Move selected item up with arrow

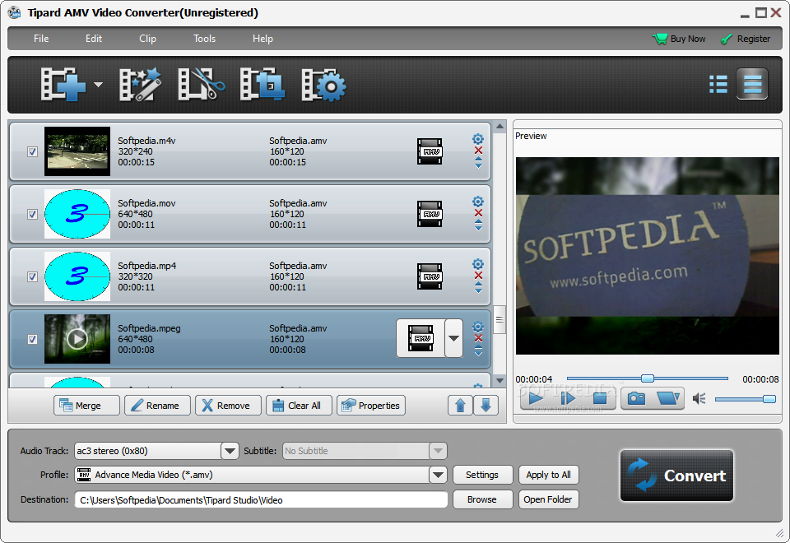tap(460, 406)
